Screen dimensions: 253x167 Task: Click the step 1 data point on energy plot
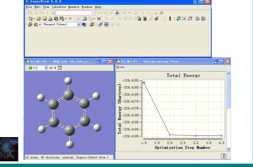[x=144, y=82]
